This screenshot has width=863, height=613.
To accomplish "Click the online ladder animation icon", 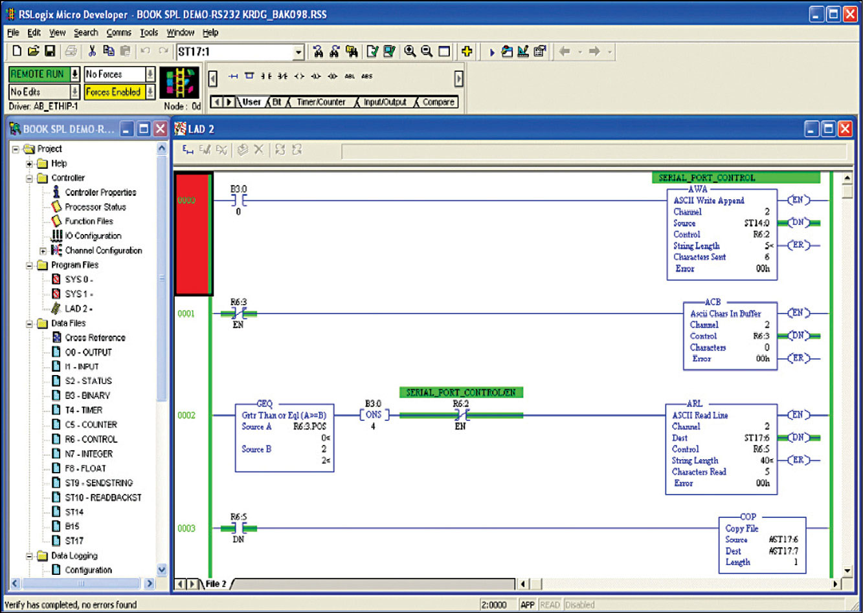I will coord(179,82).
